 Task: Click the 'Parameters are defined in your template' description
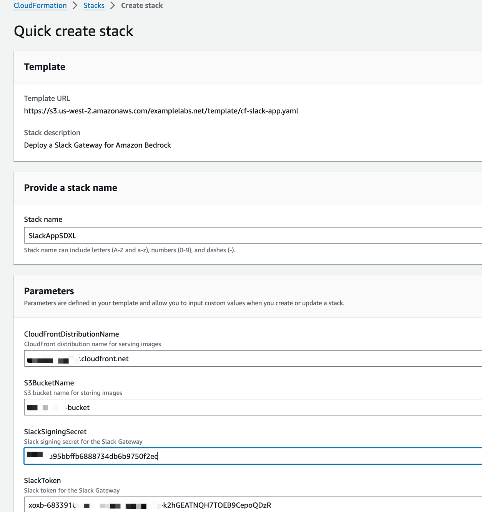click(x=184, y=303)
